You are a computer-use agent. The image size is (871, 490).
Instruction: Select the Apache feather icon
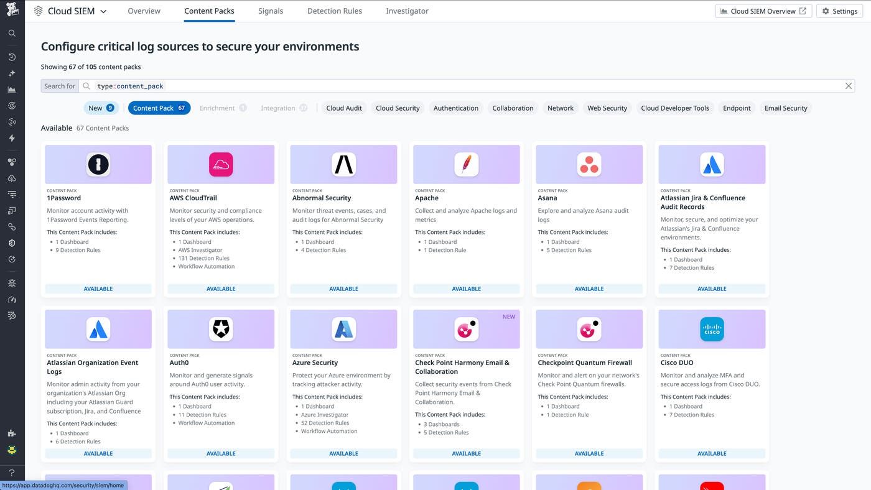466,164
